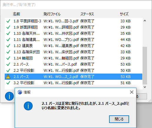Select the row named 1.10 各階天井…
The image size is (152, 128).
(74, 33)
